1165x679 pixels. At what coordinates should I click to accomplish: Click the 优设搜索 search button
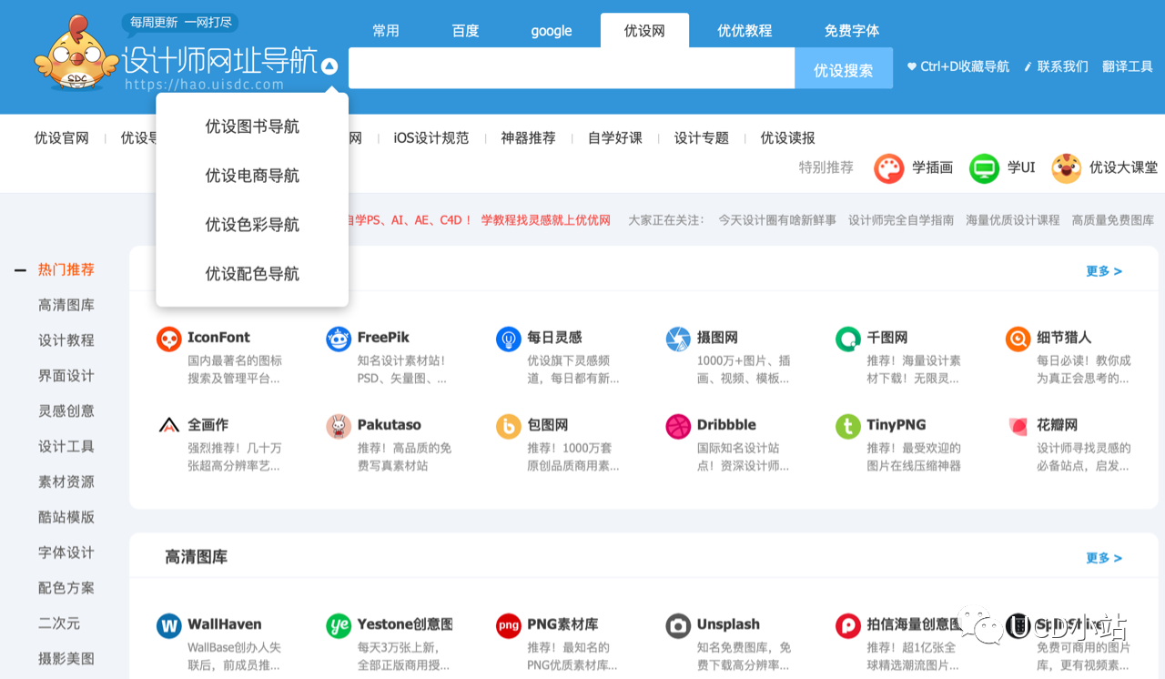844,68
